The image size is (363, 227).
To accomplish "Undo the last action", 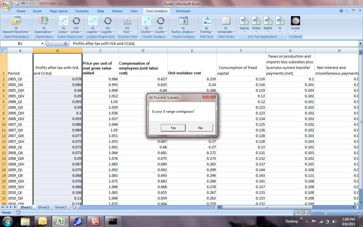I will click(x=23, y=4).
